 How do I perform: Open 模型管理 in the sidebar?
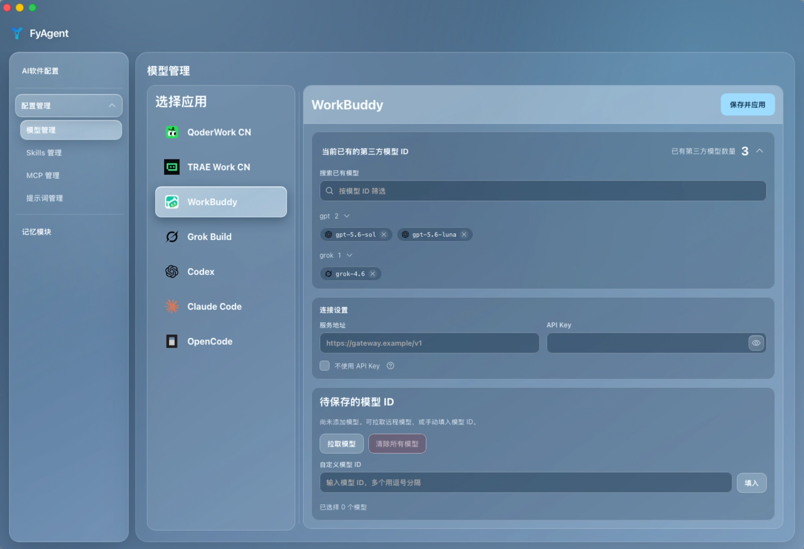click(x=71, y=130)
